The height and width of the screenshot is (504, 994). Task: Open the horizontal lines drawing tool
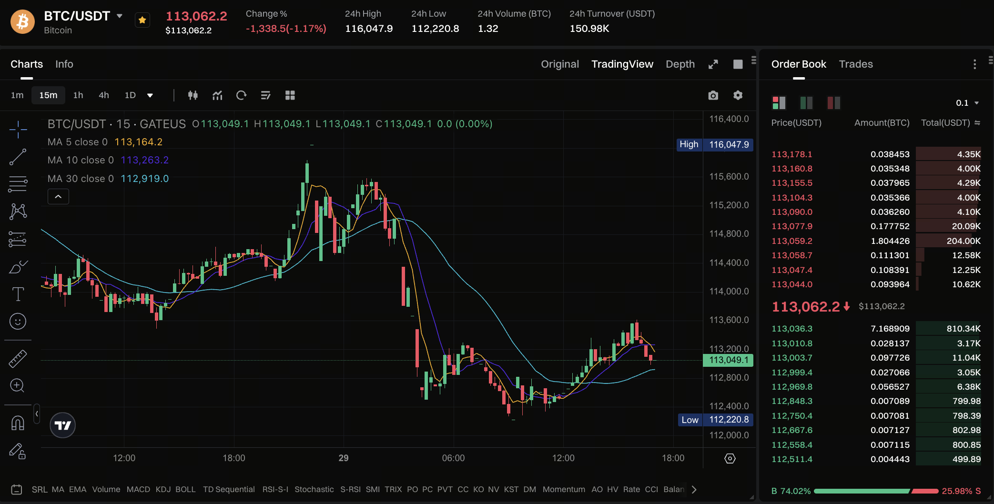tap(18, 184)
